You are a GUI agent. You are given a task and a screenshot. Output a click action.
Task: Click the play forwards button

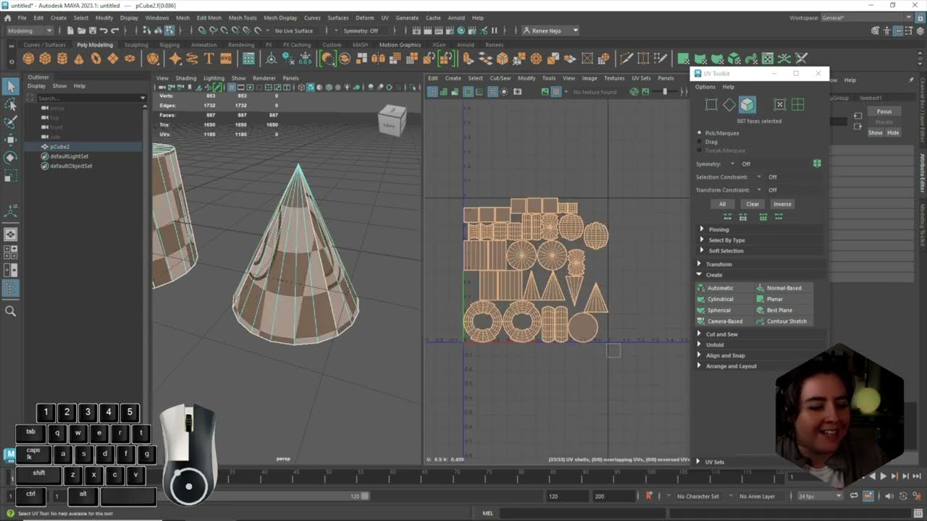(x=883, y=476)
